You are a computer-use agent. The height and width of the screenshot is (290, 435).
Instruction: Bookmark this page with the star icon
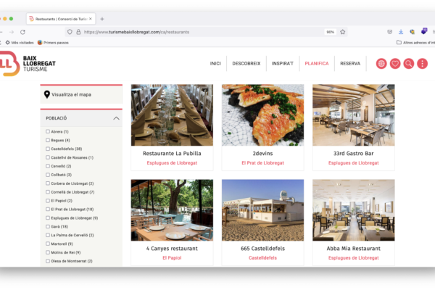click(343, 32)
